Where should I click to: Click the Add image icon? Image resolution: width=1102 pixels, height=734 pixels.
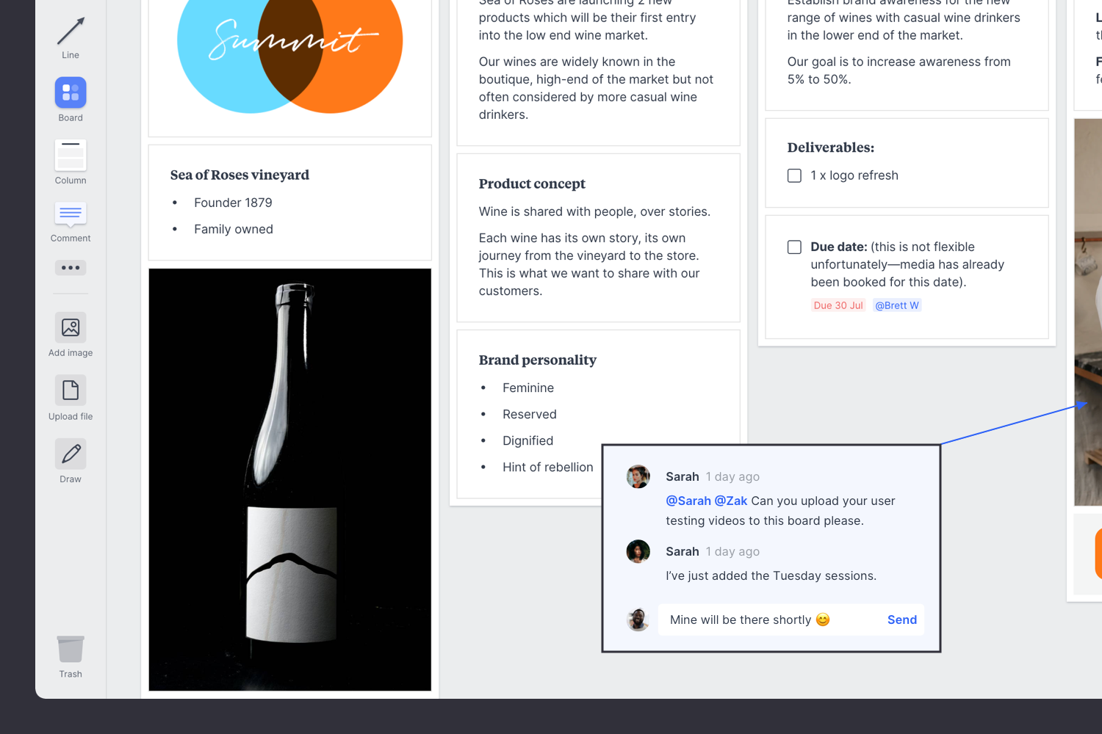tap(70, 327)
